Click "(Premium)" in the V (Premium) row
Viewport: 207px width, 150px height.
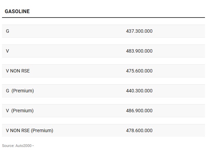click(23, 111)
